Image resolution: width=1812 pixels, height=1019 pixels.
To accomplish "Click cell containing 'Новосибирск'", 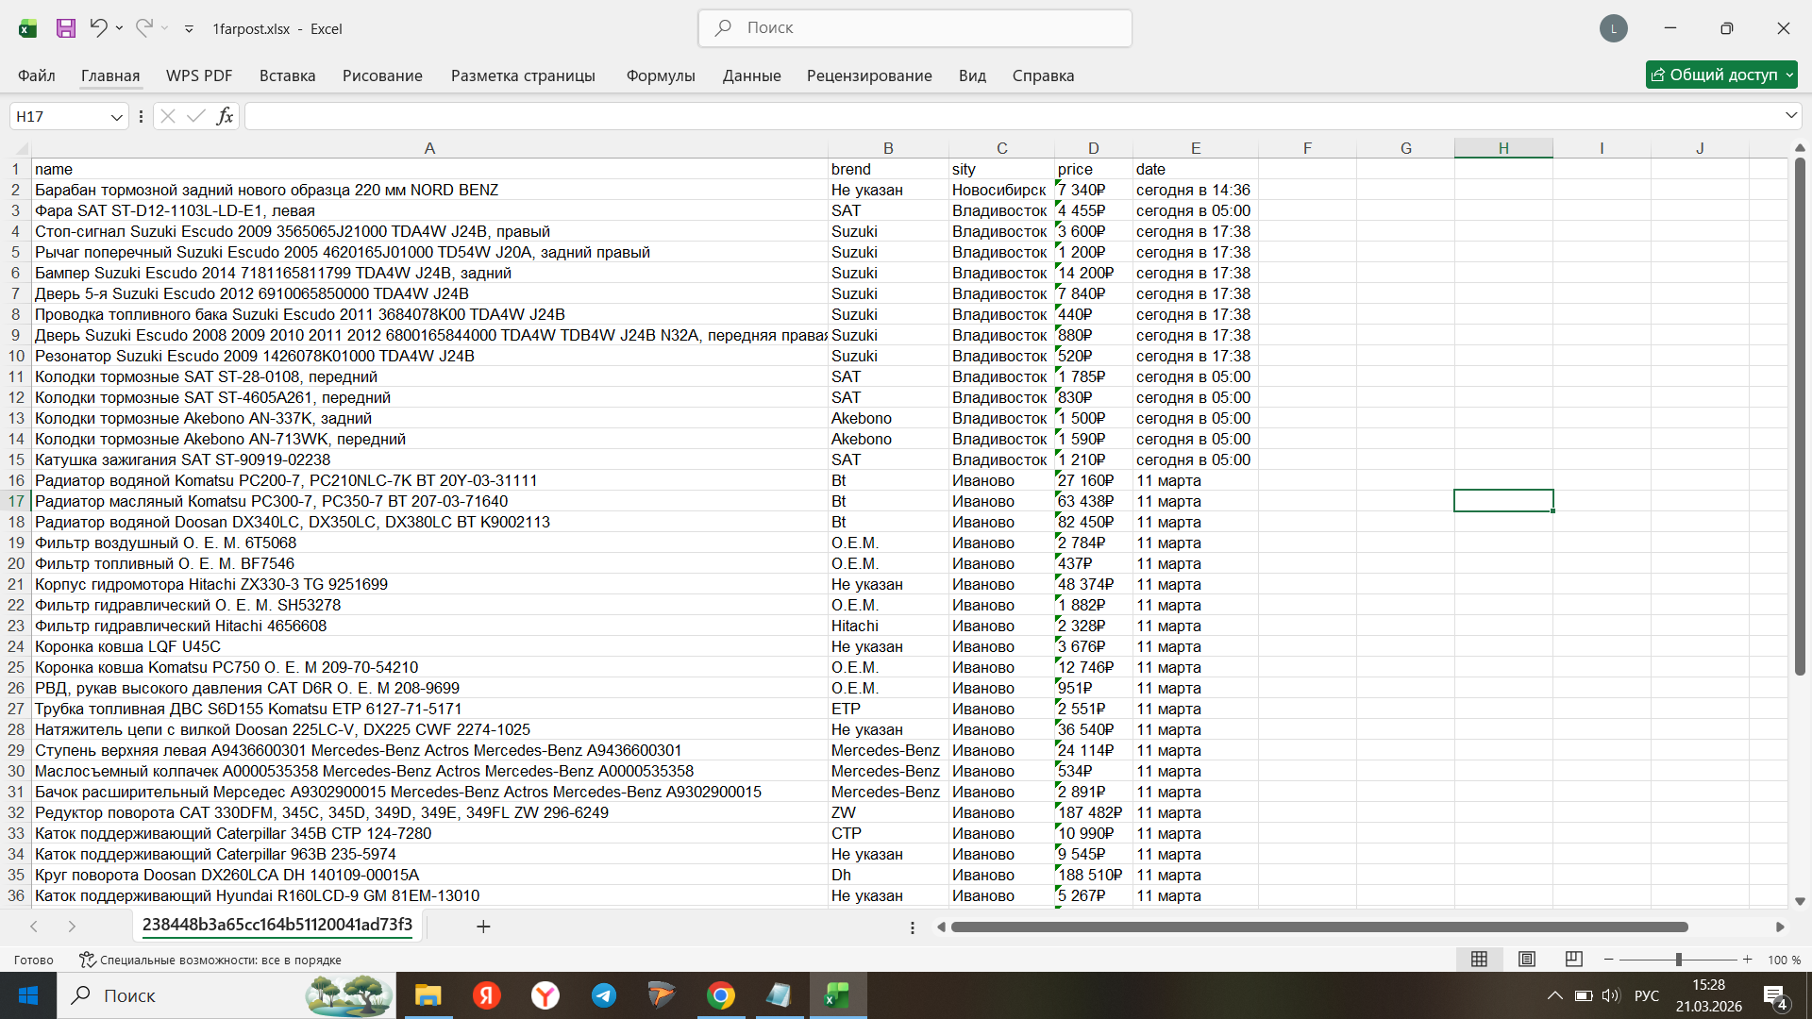I will pyautogui.click(x=999, y=190).
